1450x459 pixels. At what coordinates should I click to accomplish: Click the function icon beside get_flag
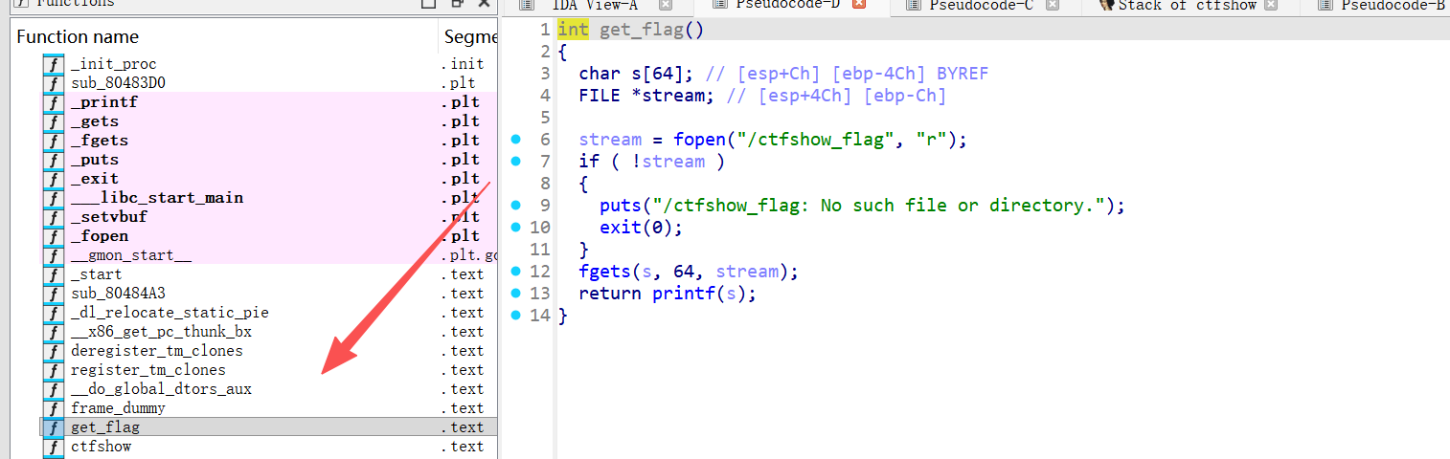(53, 427)
